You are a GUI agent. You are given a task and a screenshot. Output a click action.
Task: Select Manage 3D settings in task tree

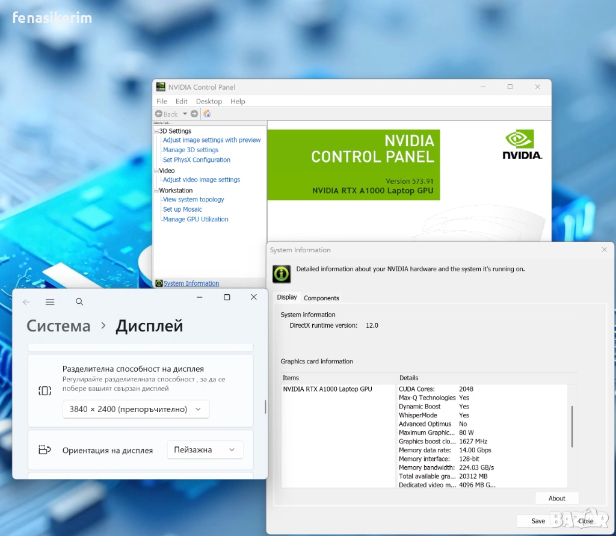click(191, 150)
